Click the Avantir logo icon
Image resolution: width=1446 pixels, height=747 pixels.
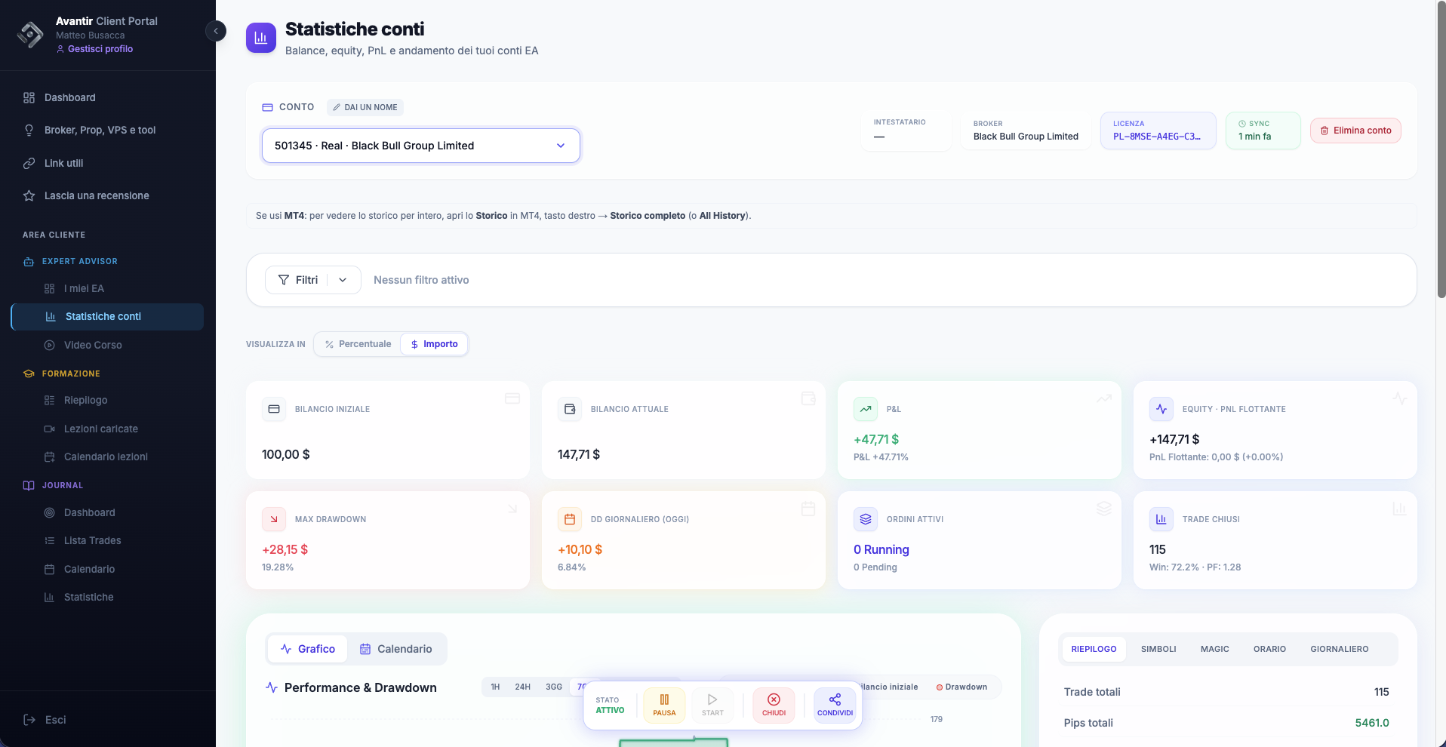[30, 35]
